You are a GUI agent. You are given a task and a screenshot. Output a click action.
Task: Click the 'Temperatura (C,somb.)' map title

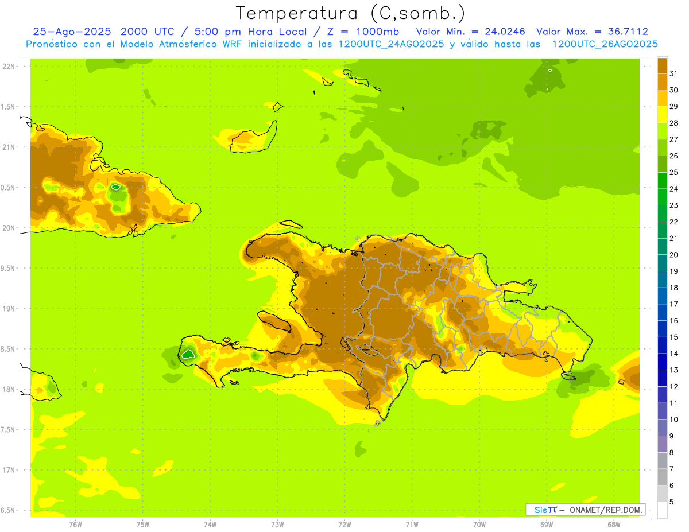pos(351,13)
